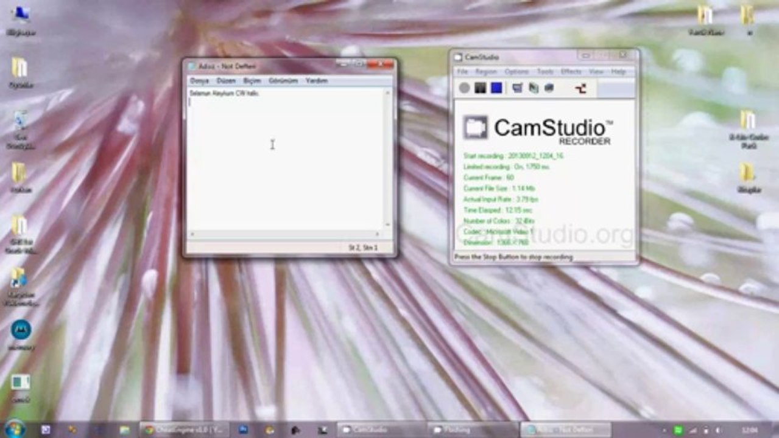Click the green tray icon in system tray
This screenshot has height=438, width=779.
point(679,430)
